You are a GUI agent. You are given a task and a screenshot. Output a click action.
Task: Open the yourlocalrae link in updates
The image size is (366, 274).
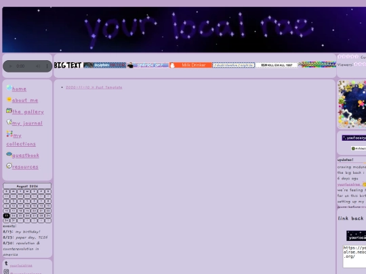[x=349, y=185]
